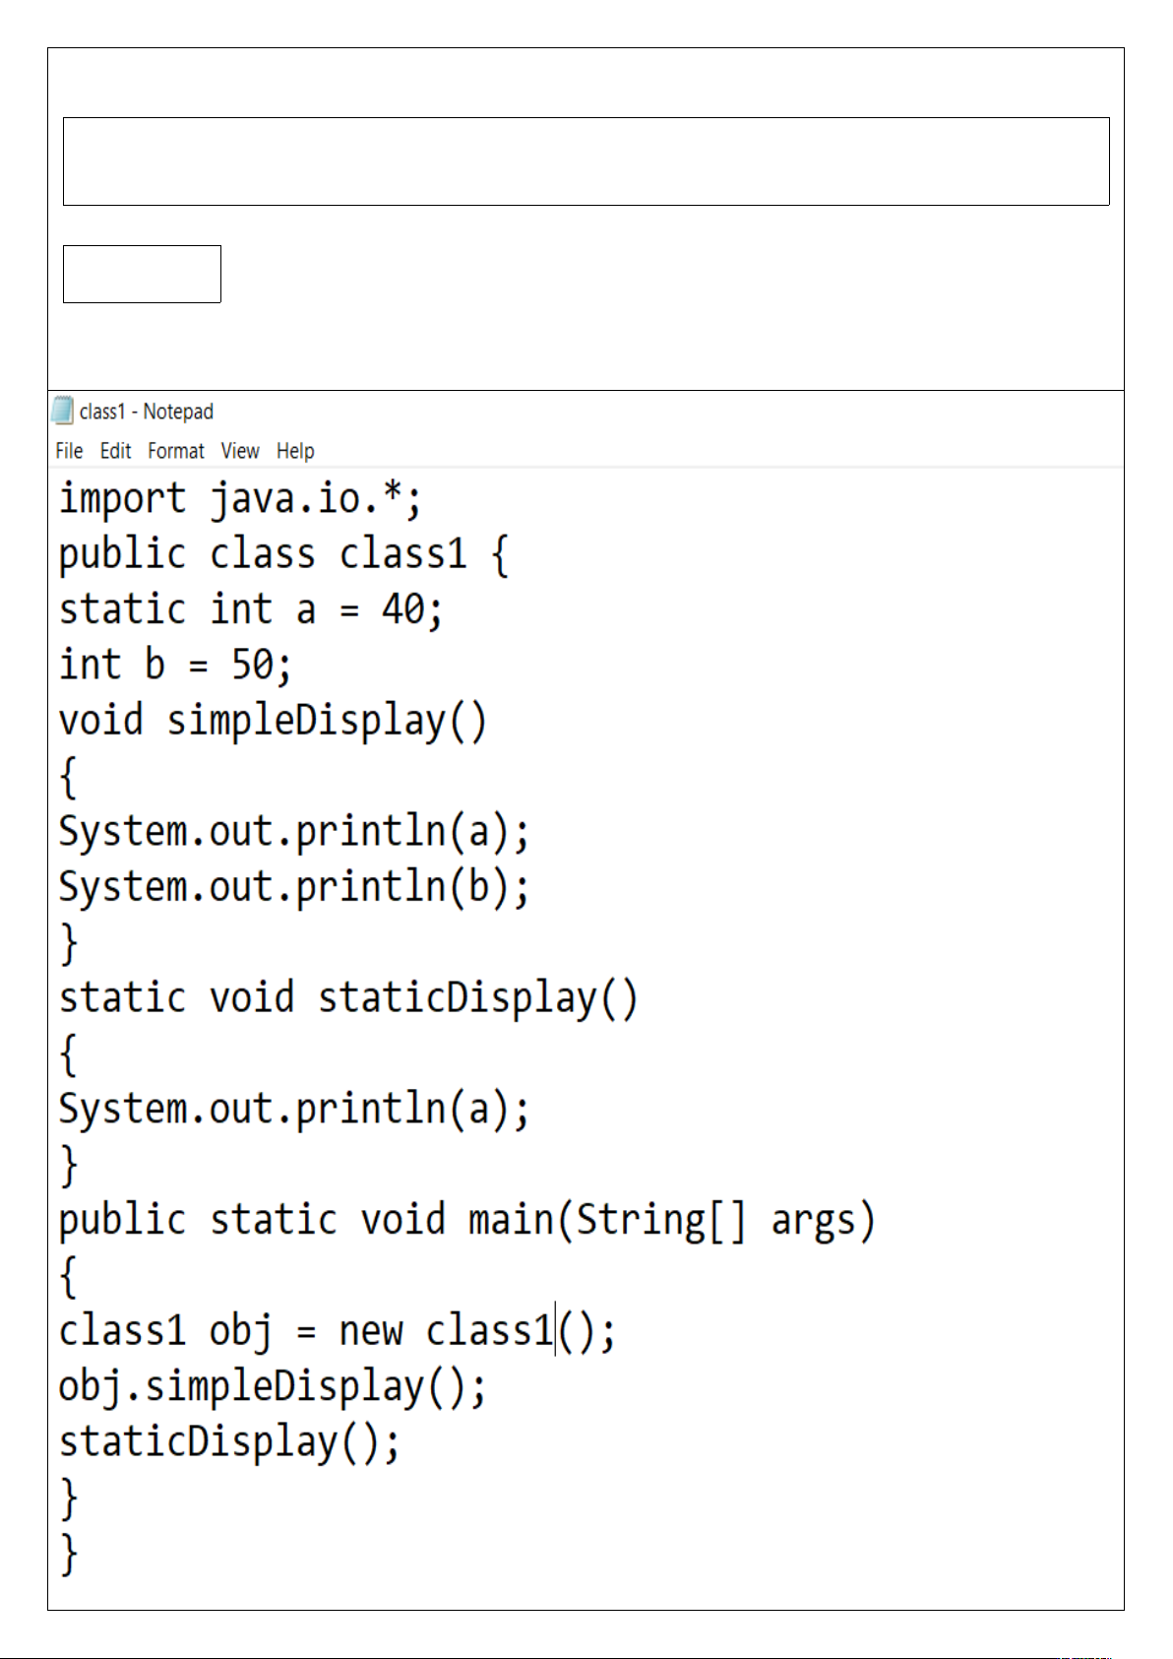Click the "public class class1 {" line
The width and height of the screenshot is (1173, 1659).
coord(283,554)
